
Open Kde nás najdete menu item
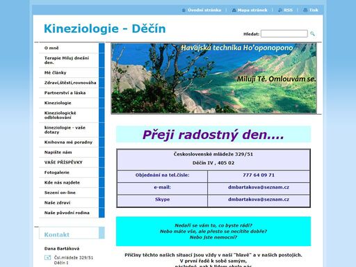[69, 183]
